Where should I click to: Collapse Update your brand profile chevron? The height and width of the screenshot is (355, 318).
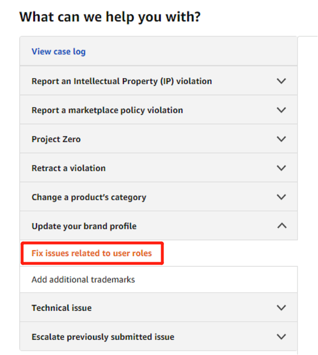282,226
